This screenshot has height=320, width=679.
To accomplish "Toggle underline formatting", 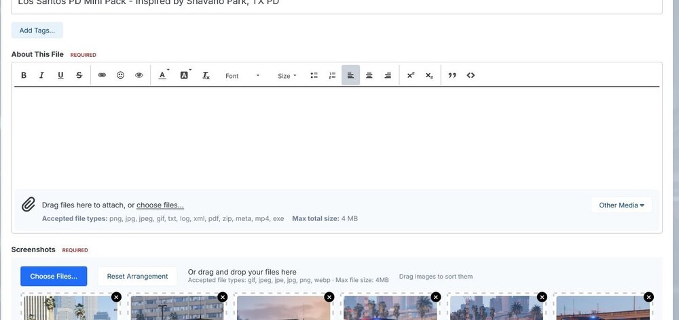I will 60,75.
